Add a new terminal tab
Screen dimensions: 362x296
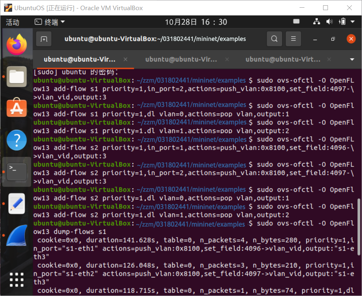click(x=44, y=39)
